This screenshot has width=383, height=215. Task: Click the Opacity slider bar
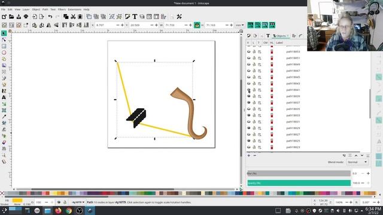coord(299,183)
